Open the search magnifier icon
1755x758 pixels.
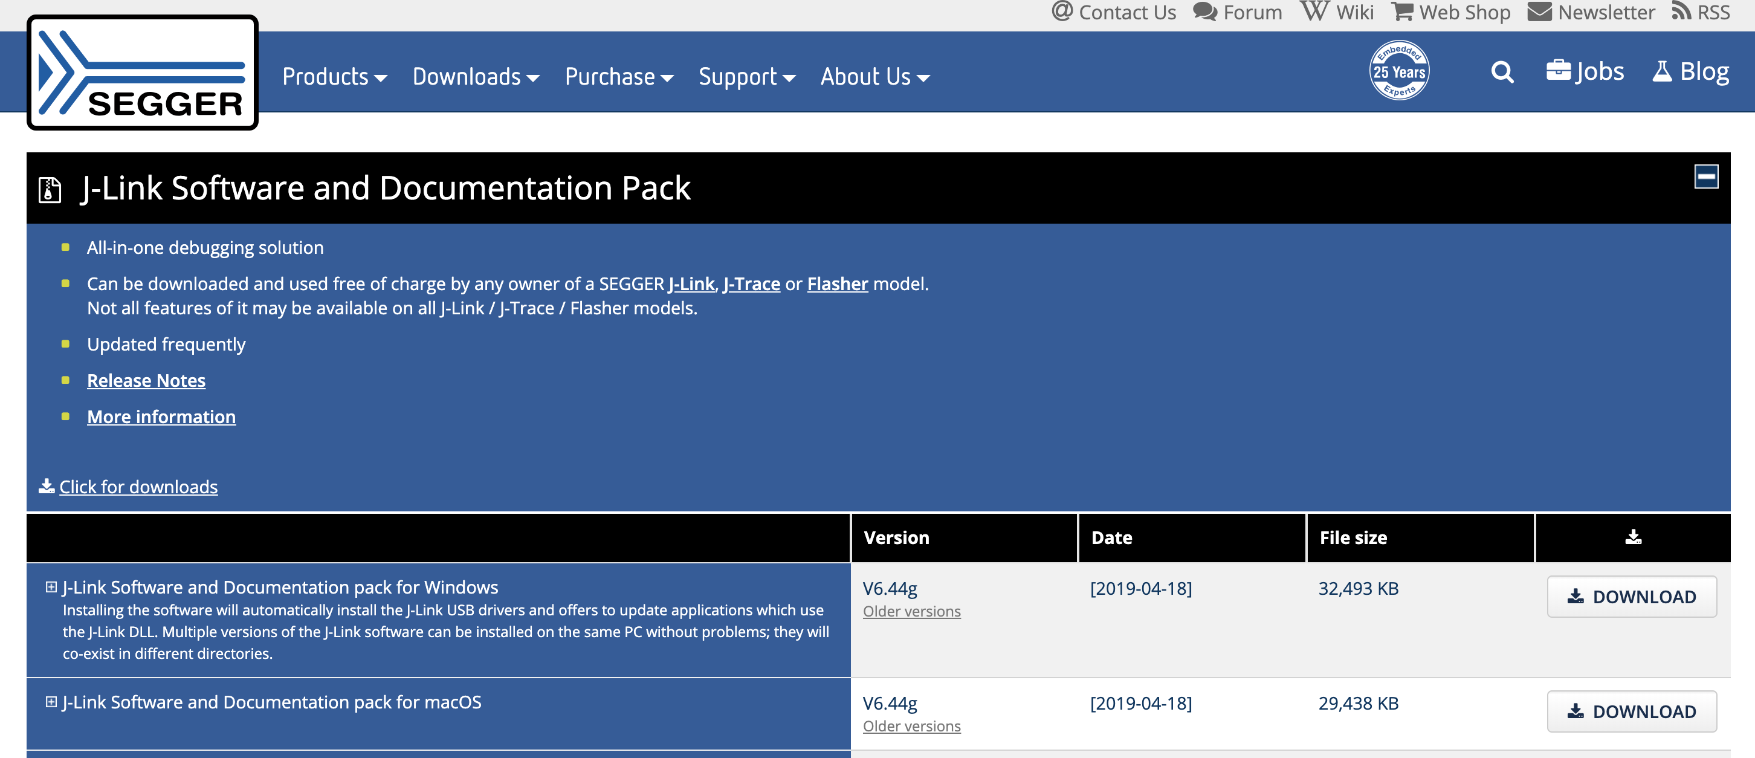[1502, 71]
